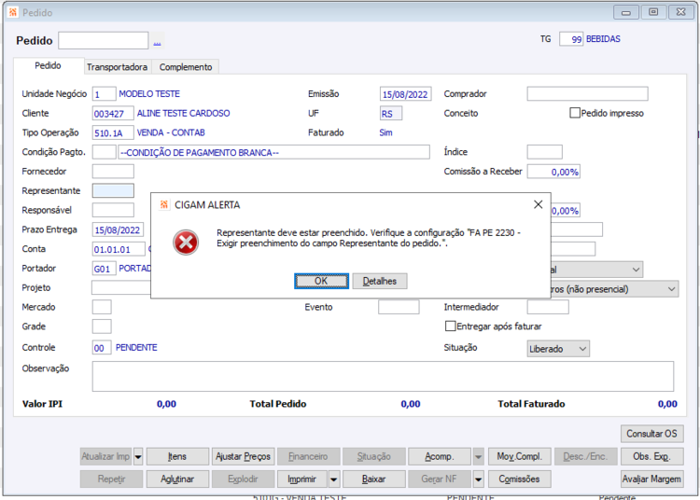The width and height of the screenshot is (700, 500).
Task: Click the Evento input field
Action: pos(399,307)
